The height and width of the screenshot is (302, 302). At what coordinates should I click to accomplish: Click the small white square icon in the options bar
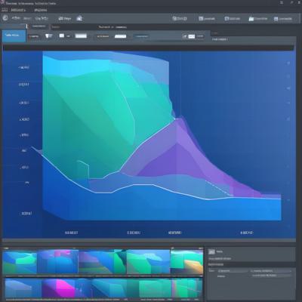62,36
